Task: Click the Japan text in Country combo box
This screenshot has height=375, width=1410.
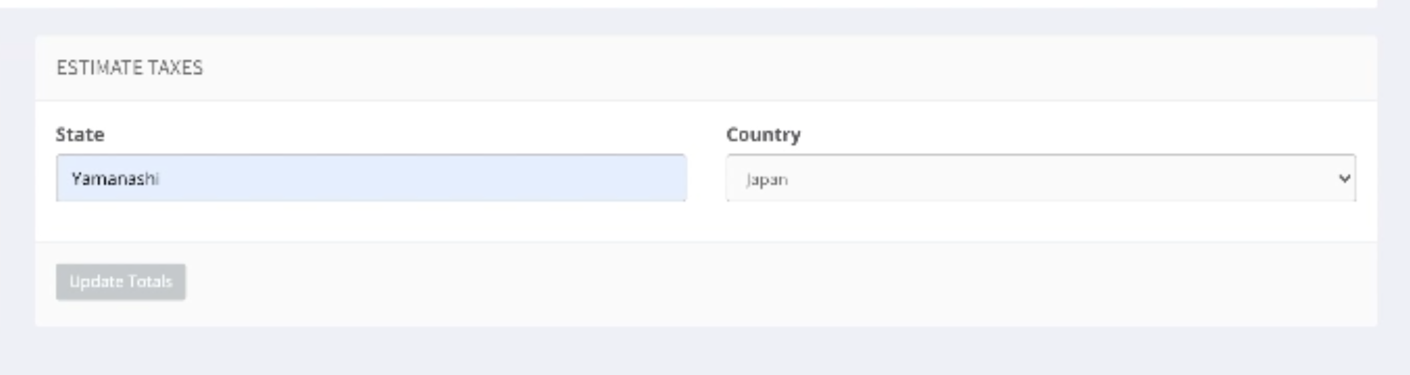Action: (767, 180)
